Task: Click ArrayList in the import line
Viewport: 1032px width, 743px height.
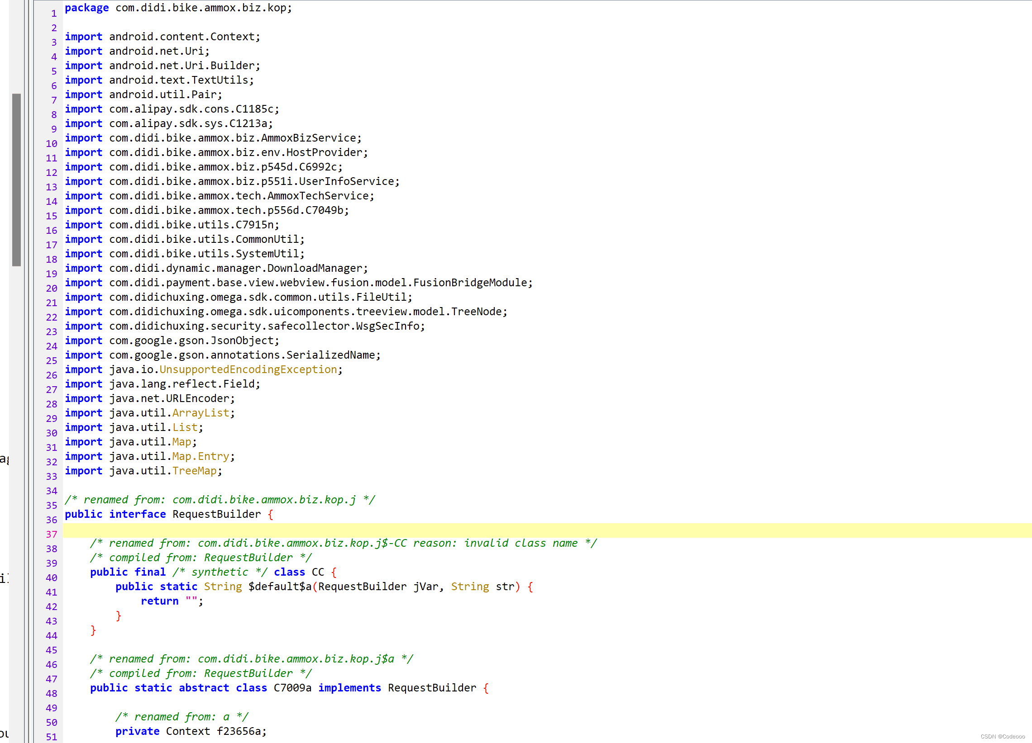Action: 200,413
